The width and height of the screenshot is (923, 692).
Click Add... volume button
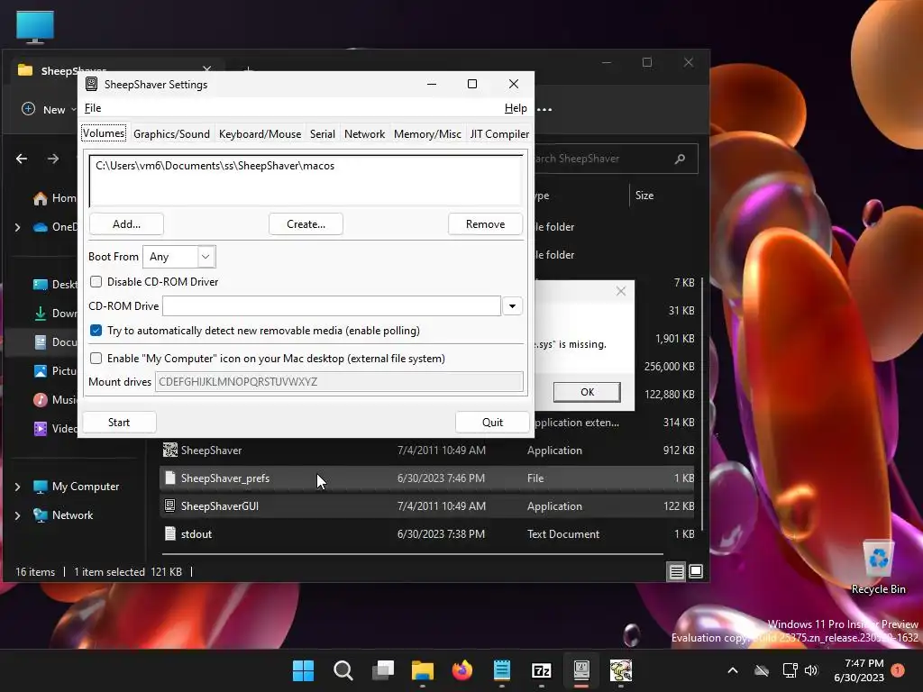(x=126, y=224)
